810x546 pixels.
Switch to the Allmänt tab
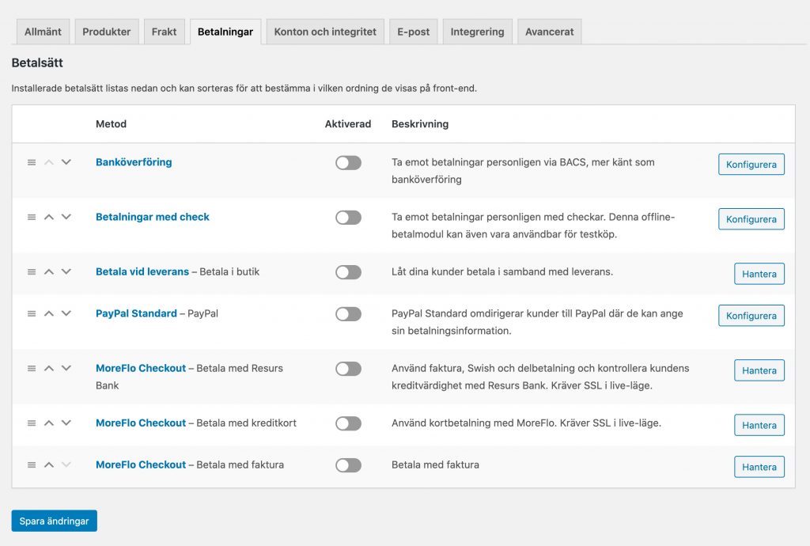tap(43, 32)
